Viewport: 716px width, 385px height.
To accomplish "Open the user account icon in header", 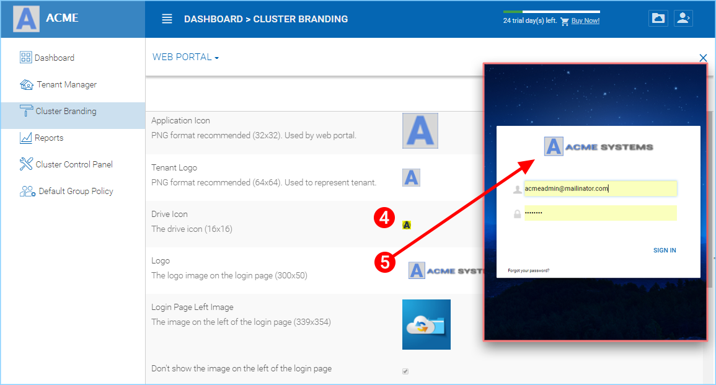I will tap(683, 18).
